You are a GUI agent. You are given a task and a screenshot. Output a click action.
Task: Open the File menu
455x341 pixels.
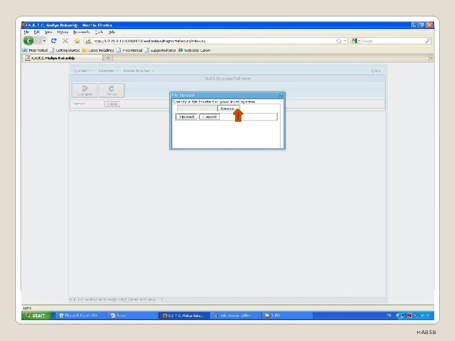tap(27, 32)
